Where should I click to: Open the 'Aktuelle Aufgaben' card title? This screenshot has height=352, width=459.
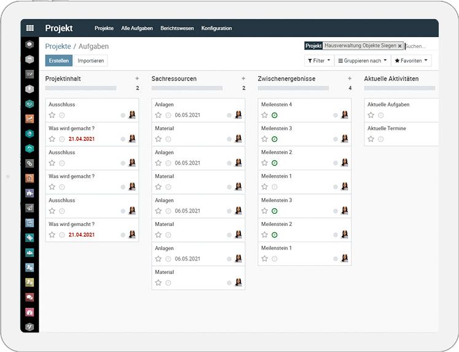(388, 104)
